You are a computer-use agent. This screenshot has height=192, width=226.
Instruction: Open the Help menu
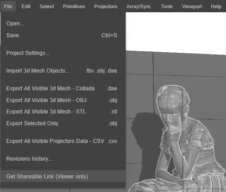coord(216,6)
